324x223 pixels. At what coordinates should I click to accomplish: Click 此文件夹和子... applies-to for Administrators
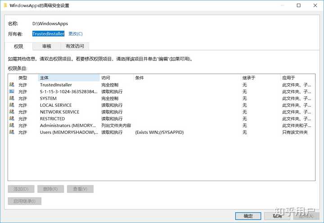pos(297,125)
